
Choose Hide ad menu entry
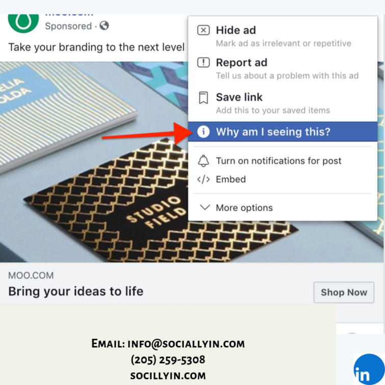click(x=283, y=36)
